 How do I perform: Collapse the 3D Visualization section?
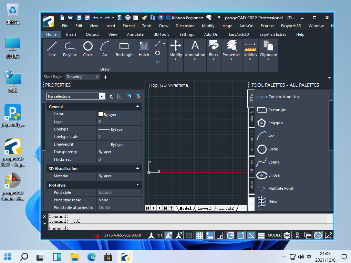click(137, 168)
